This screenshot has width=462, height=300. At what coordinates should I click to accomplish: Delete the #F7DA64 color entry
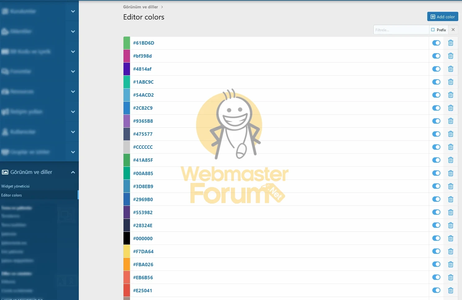click(451, 251)
